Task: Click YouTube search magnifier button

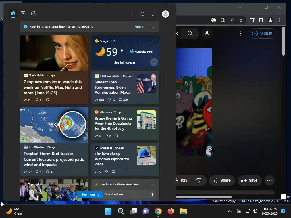Action: point(190,33)
